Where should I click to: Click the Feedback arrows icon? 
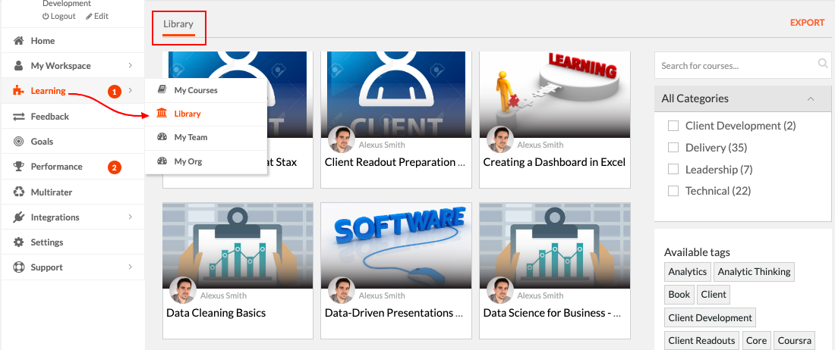pyautogui.click(x=19, y=117)
